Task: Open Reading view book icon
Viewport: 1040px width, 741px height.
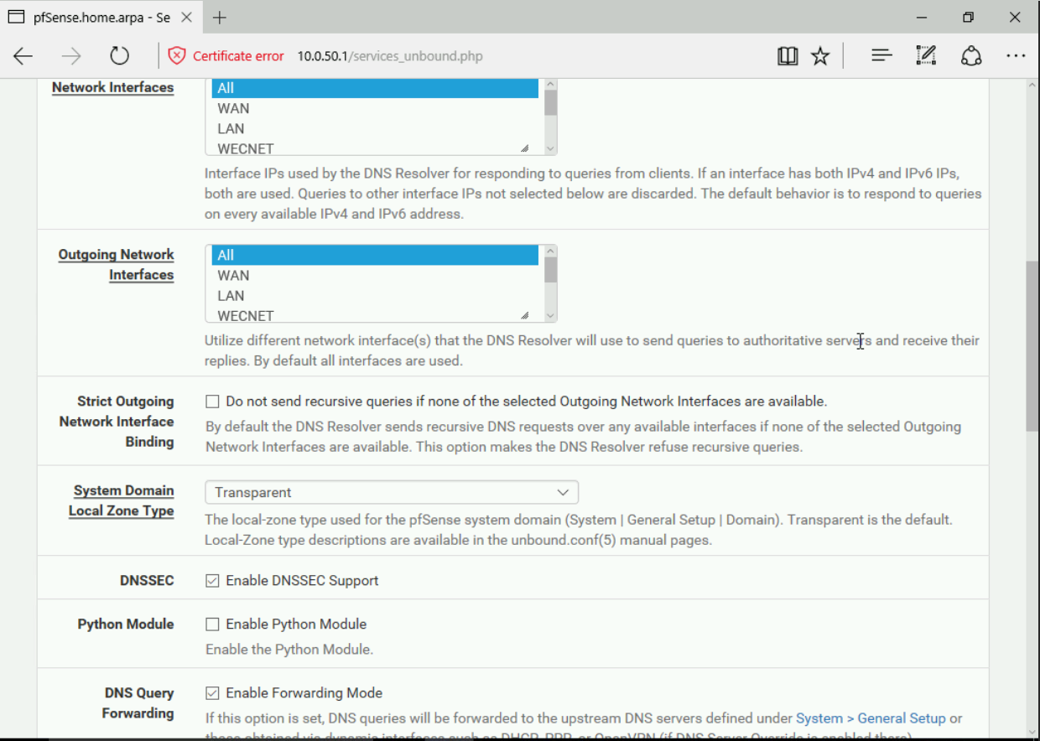Action: (787, 56)
